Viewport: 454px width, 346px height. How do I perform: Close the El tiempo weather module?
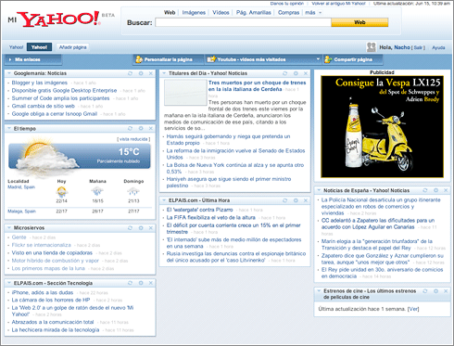[x=151, y=128]
